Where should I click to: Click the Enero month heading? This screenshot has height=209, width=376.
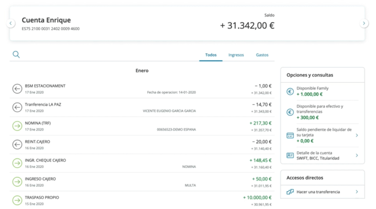pyautogui.click(x=142, y=71)
